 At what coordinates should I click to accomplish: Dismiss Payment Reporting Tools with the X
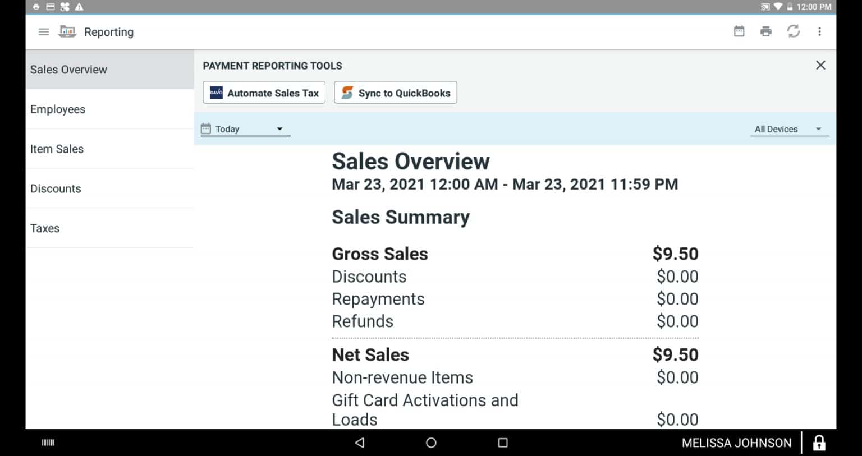(820, 65)
